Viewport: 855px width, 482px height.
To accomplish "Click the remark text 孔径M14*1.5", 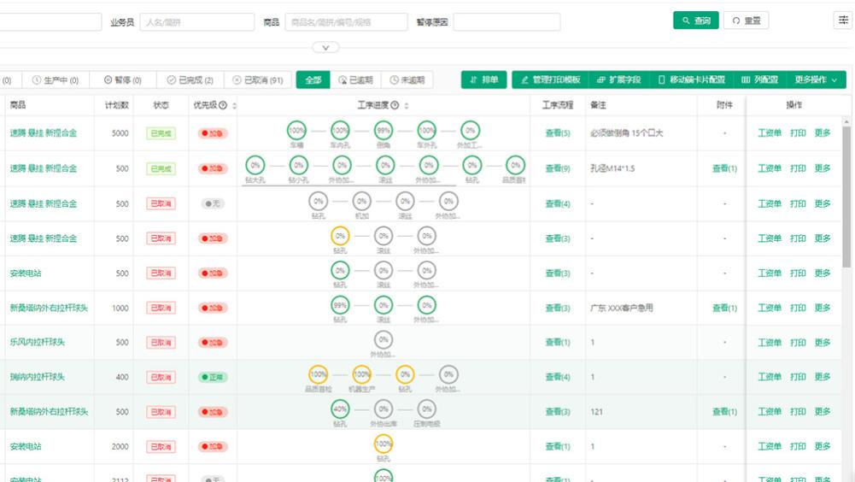I will point(612,168).
